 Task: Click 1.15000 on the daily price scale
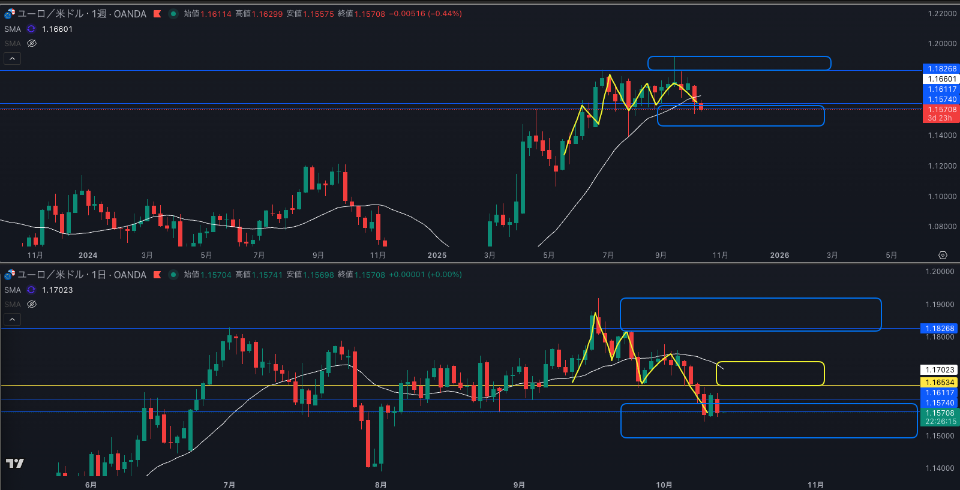(x=940, y=436)
